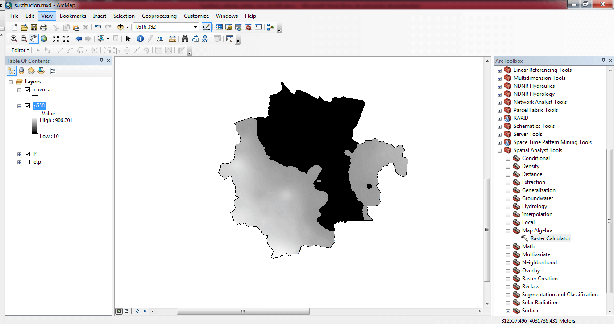Open the Bookmarks menu
The height and width of the screenshot is (324, 614).
click(x=73, y=16)
